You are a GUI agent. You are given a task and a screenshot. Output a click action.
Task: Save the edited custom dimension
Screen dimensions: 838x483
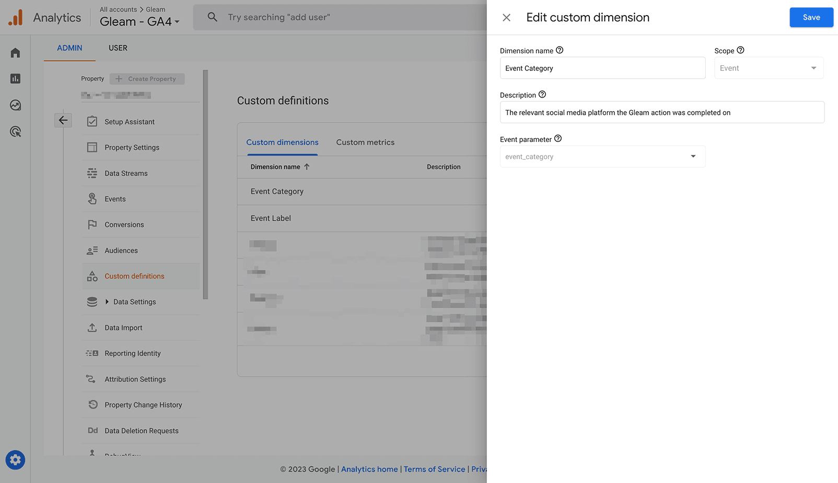[811, 17]
